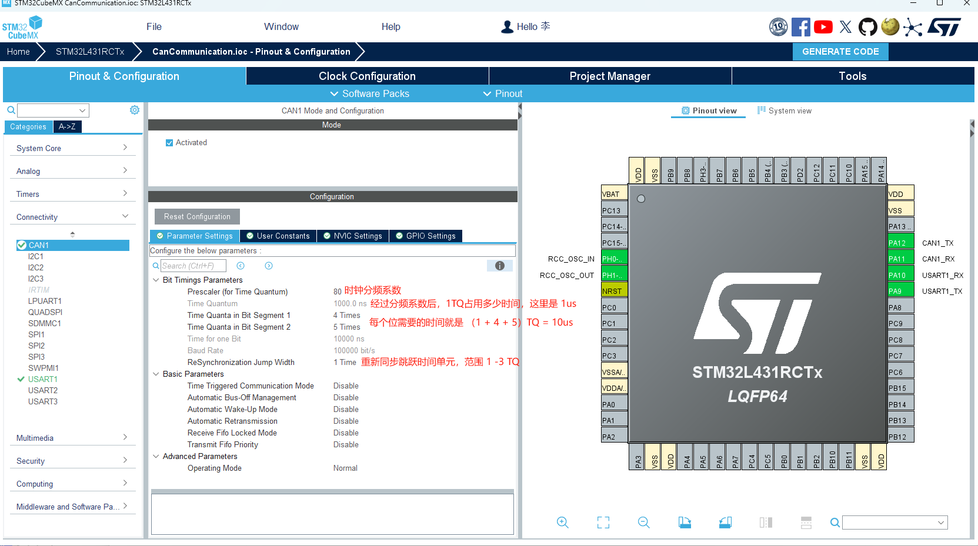Open the category settings gear icon
The width and height of the screenshot is (978, 546).
point(135,110)
